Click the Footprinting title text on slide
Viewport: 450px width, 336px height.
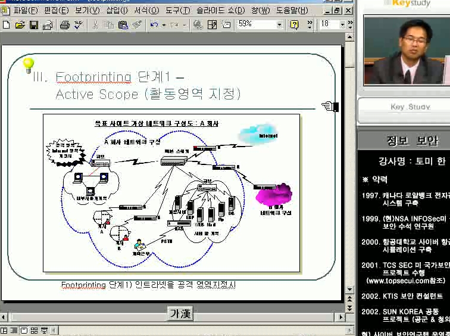tap(93, 77)
